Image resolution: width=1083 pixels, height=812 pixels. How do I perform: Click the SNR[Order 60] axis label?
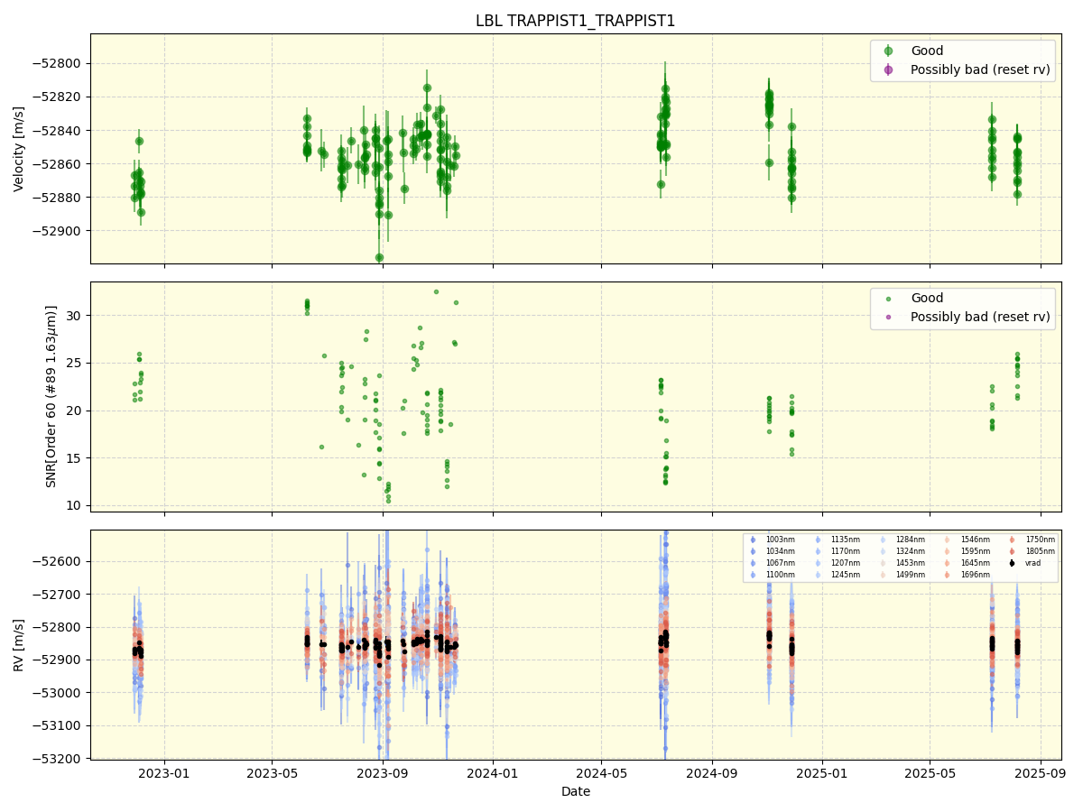(x=51, y=396)
